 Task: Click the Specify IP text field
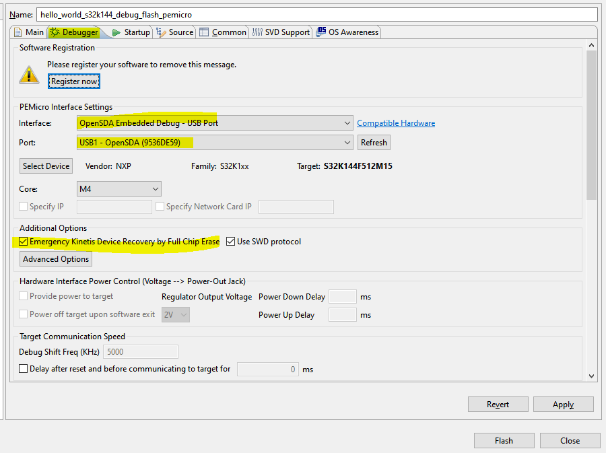point(114,207)
